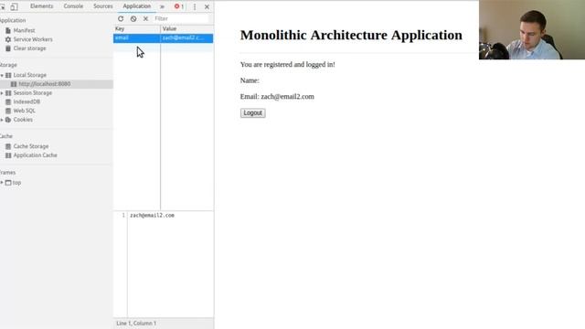Click the Value column header
Screen dimensions: 585x329
pos(186,28)
